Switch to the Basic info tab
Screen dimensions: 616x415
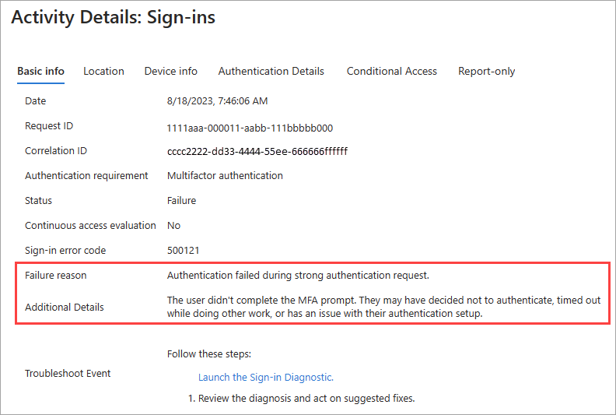tap(40, 71)
